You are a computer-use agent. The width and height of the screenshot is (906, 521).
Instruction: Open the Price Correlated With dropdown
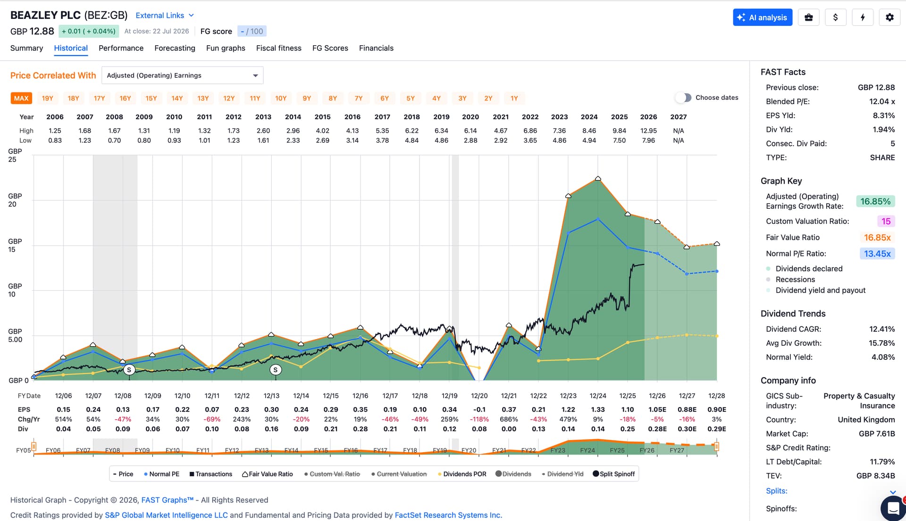pos(183,75)
